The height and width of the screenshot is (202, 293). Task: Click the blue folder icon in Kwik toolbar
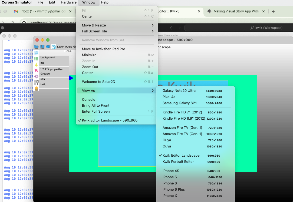click(x=37, y=47)
